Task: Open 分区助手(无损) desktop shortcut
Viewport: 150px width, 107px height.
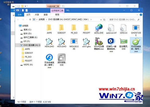Action: (x=9, y=3)
